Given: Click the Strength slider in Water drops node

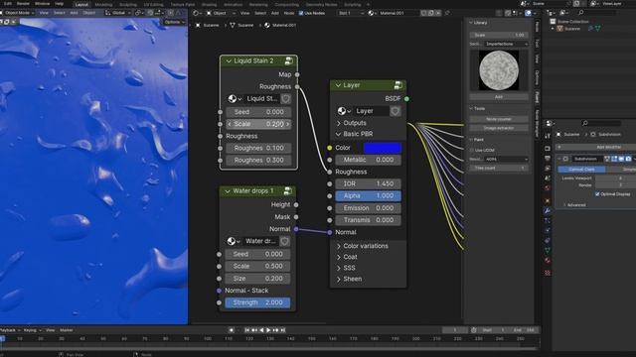Looking at the screenshot, I should pyautogui.click(x=257, y=302).
